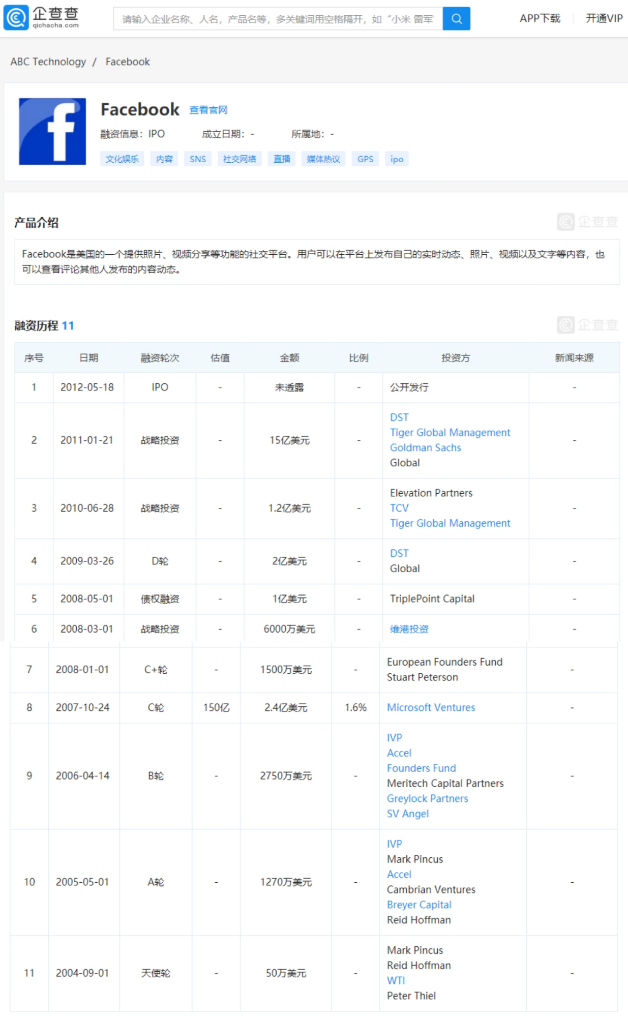628x1017 pixels.
Task: Click the Facebook breadcrumb item
Action: click(128, 62)
